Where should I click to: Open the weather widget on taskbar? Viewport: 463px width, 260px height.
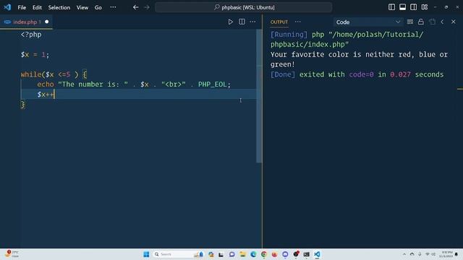click(x=12, y=253)
